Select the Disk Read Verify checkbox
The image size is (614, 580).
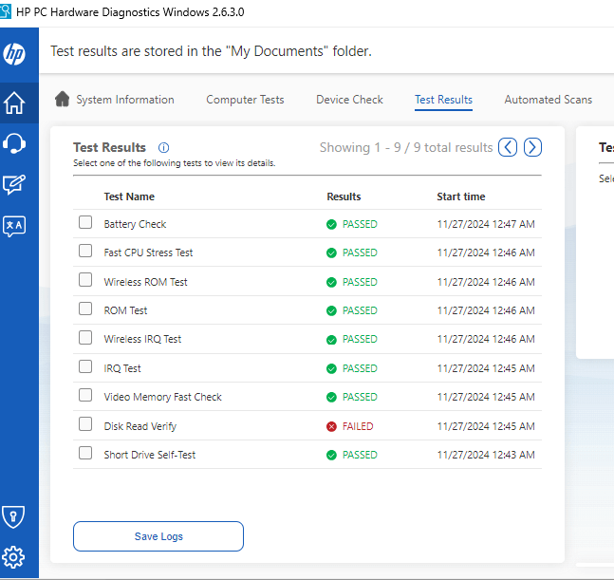(x=85, y=424)
